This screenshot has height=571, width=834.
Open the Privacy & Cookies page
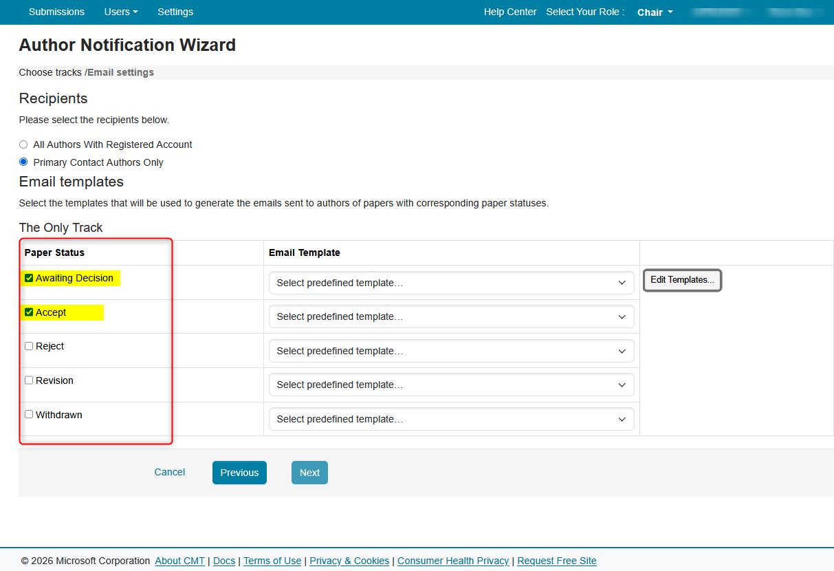pyautogui.click(x=349, y=561)
